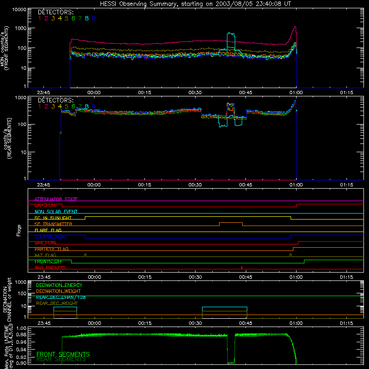369x369 pixels.
Task: Select the DETECTORS: label in the front segments panel
Action: pyautogui.click(x=55, y=12)
